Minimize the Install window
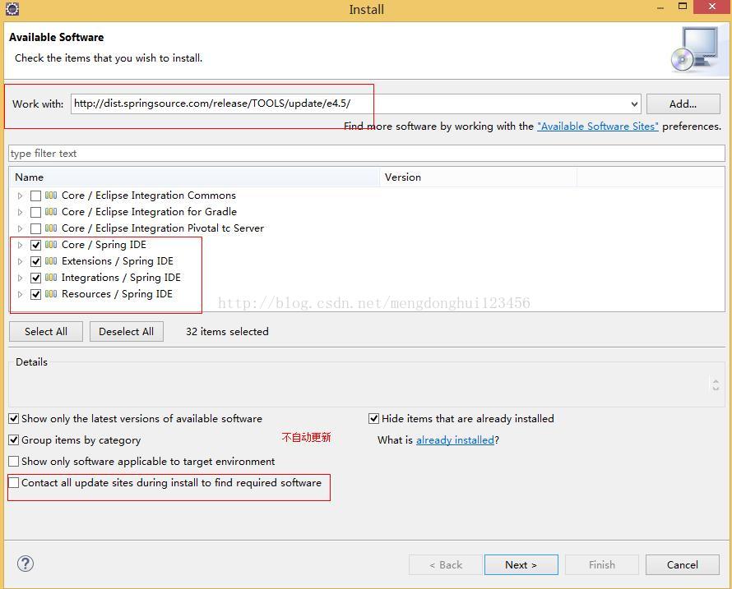This screenshot has height=589, width=732. [660, 8]
